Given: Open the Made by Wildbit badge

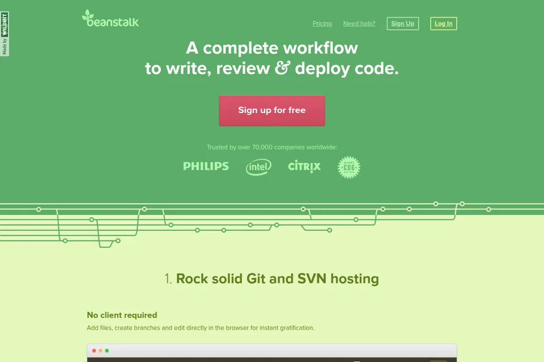Looking at the screenshot, I should [x=5, y=33].
